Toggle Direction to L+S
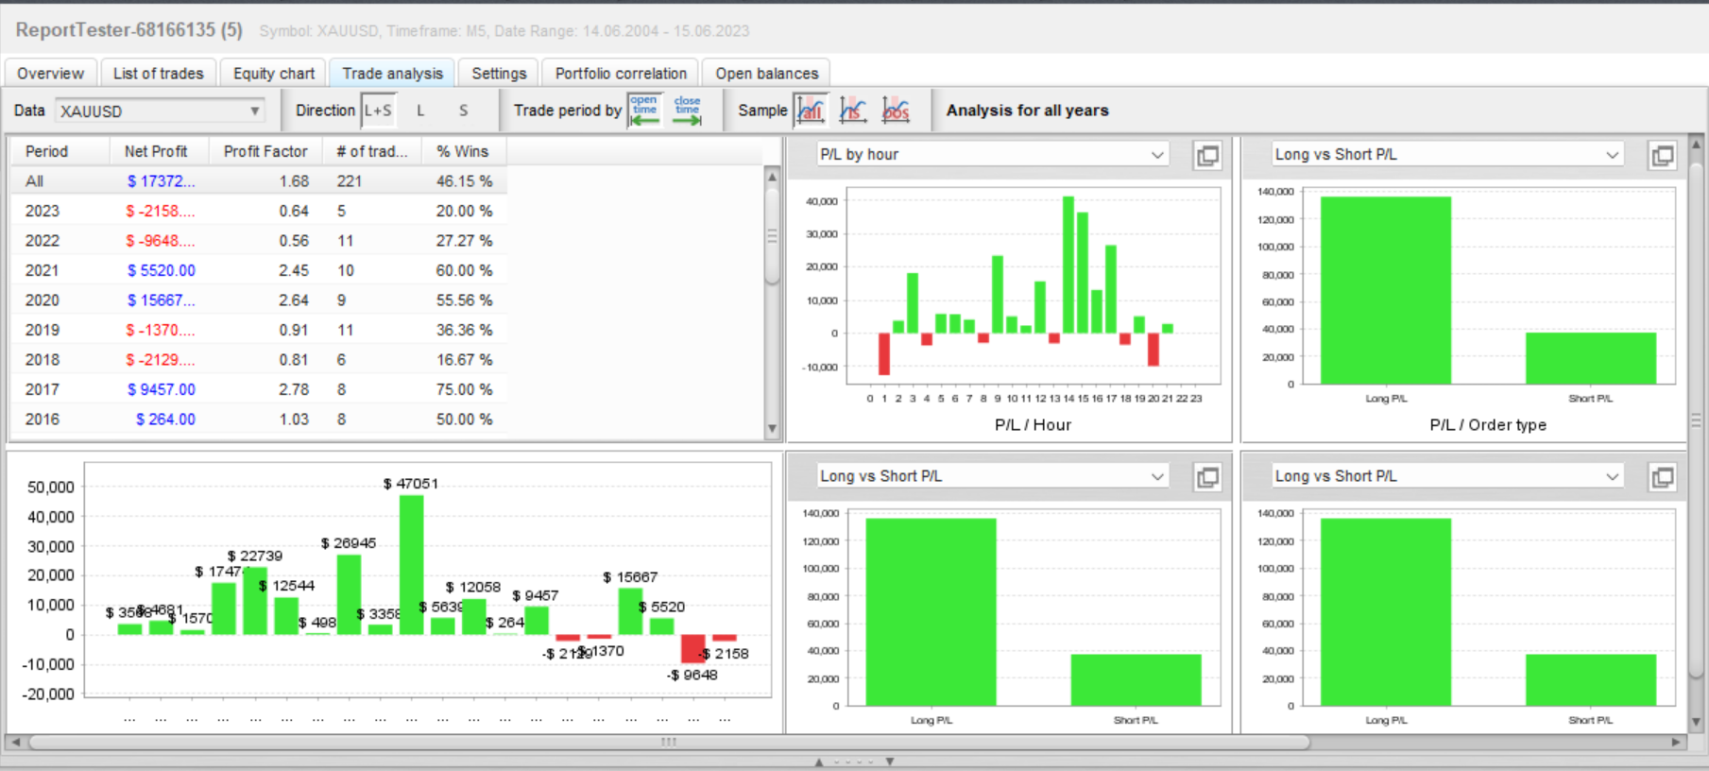 click(x=378, y=111)
